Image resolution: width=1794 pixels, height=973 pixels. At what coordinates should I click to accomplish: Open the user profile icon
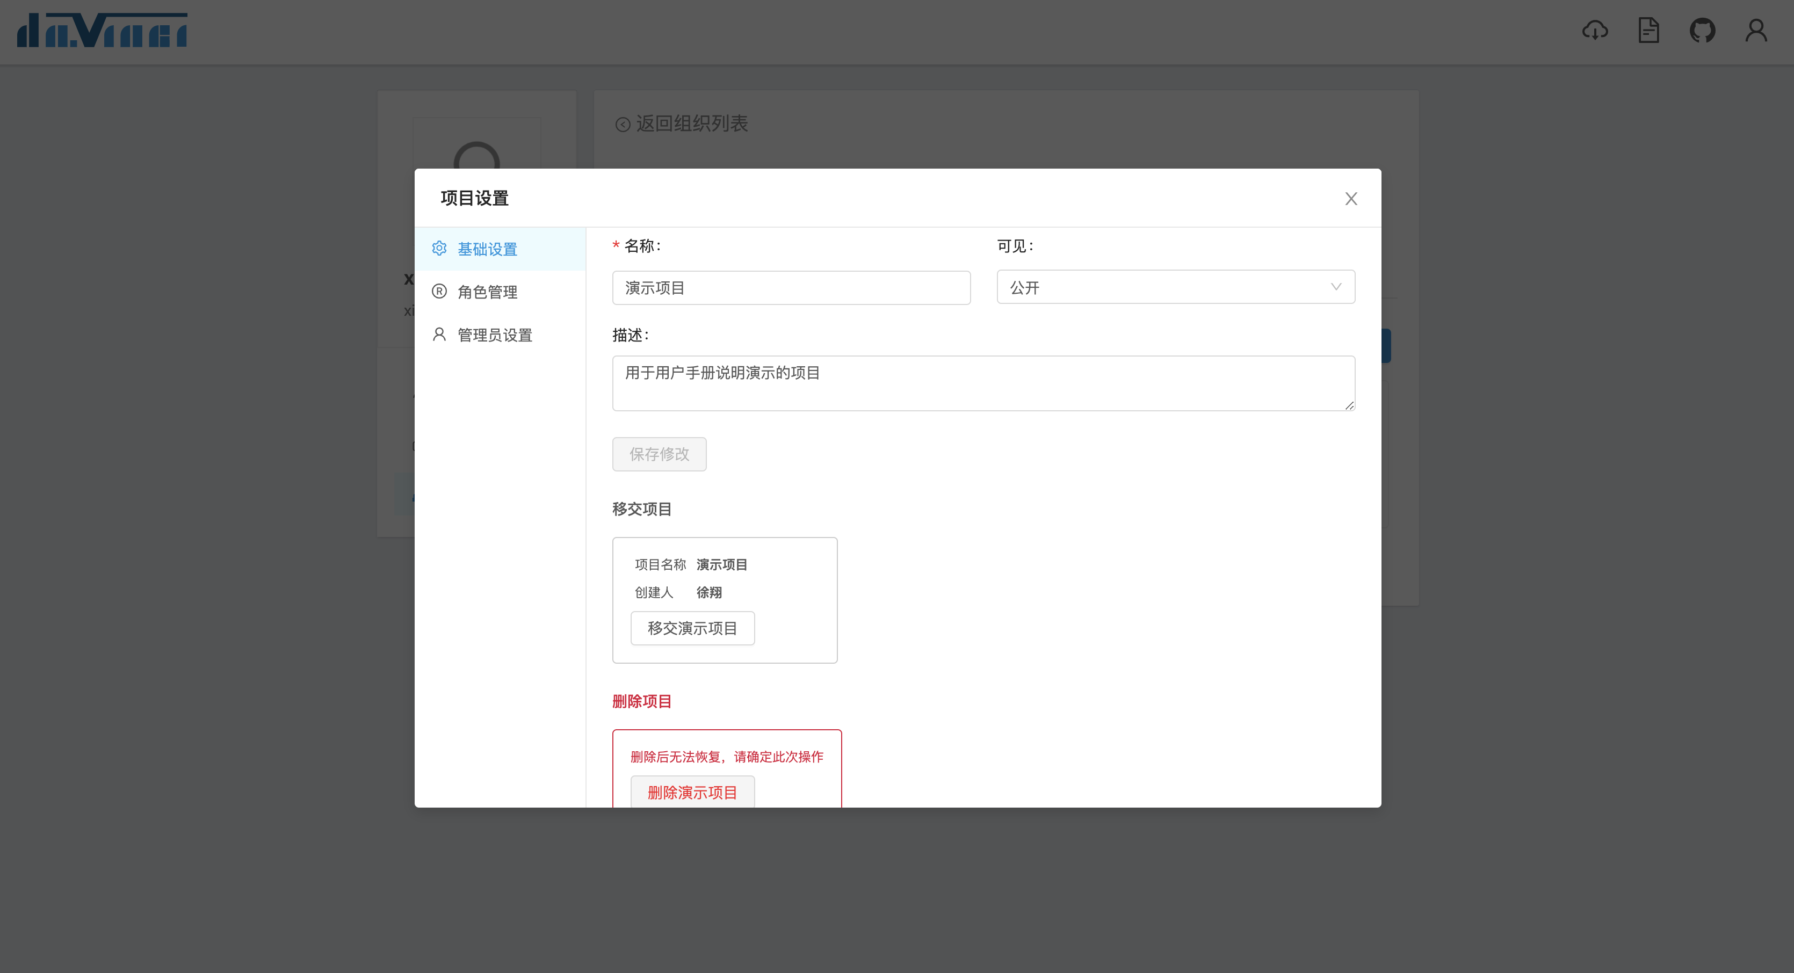coord(1756,31)
